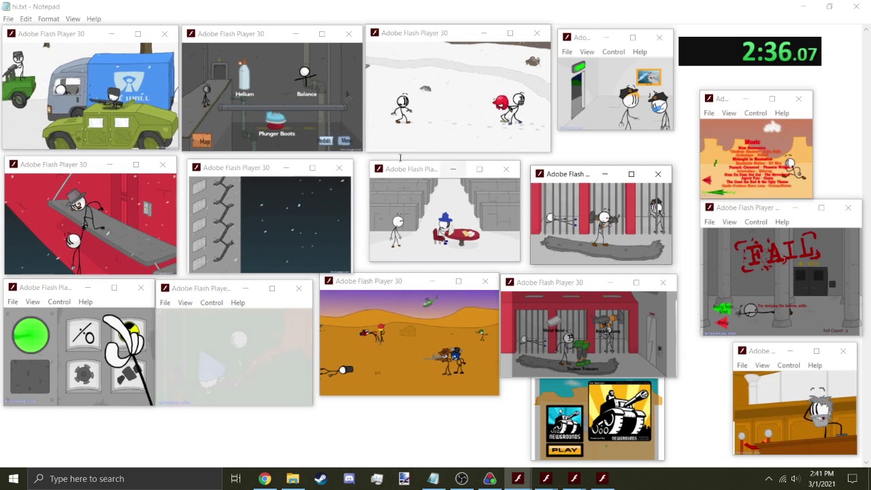The height and width of the screenshot is (490, 871).
Task: Click the gear symbol panel button
Action: pyautogui.click(x=83, y=374)
